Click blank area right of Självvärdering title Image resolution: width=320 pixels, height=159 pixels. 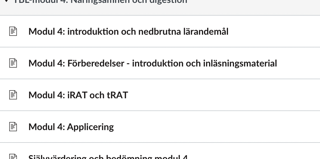(x=253, y=155)
